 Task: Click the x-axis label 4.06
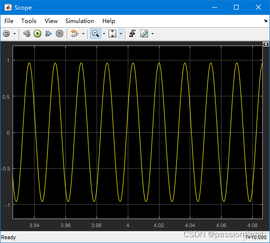[221, 225]
